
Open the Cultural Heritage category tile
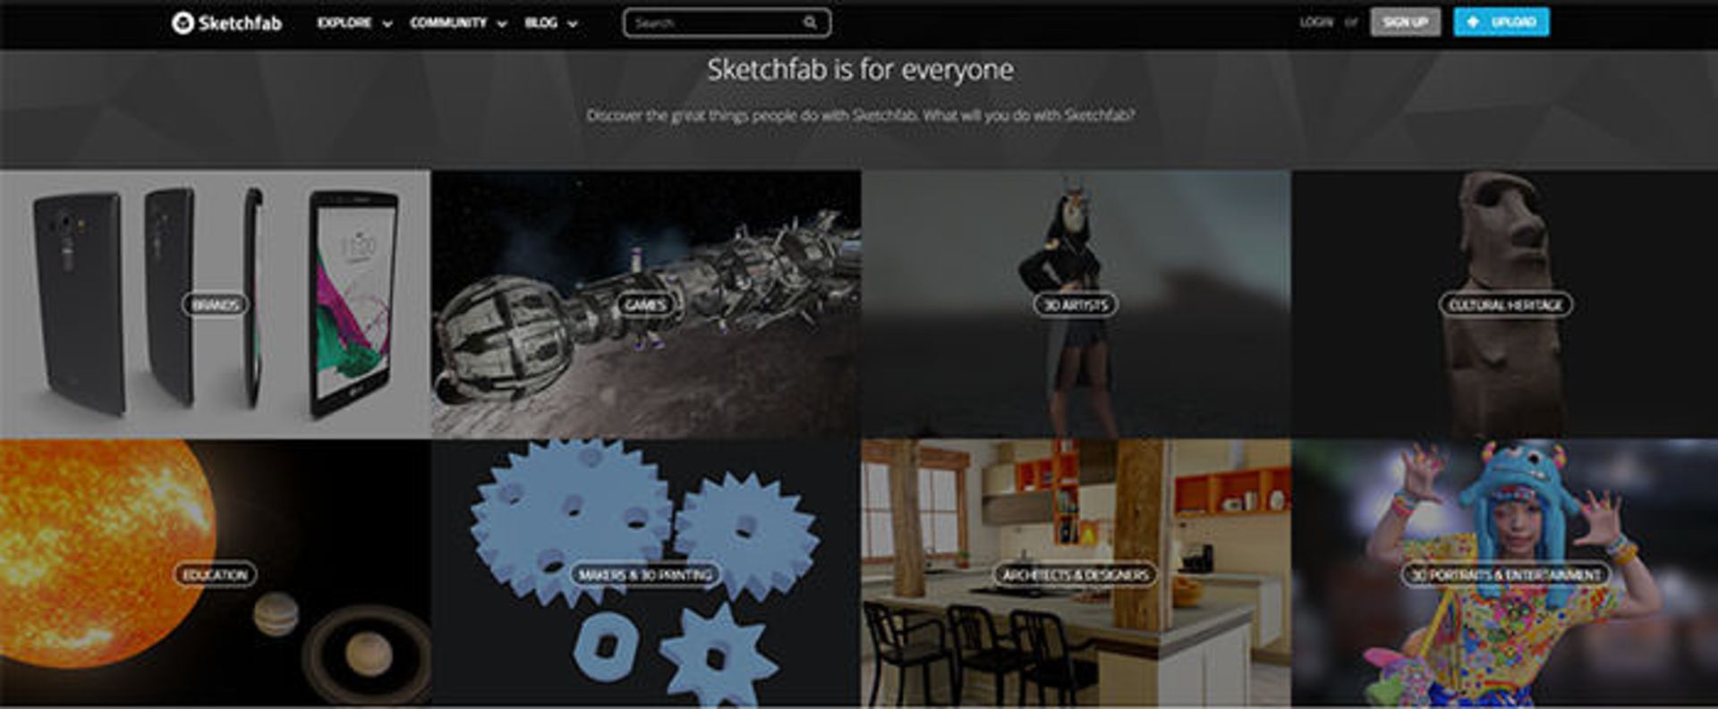click(1505, 304)
